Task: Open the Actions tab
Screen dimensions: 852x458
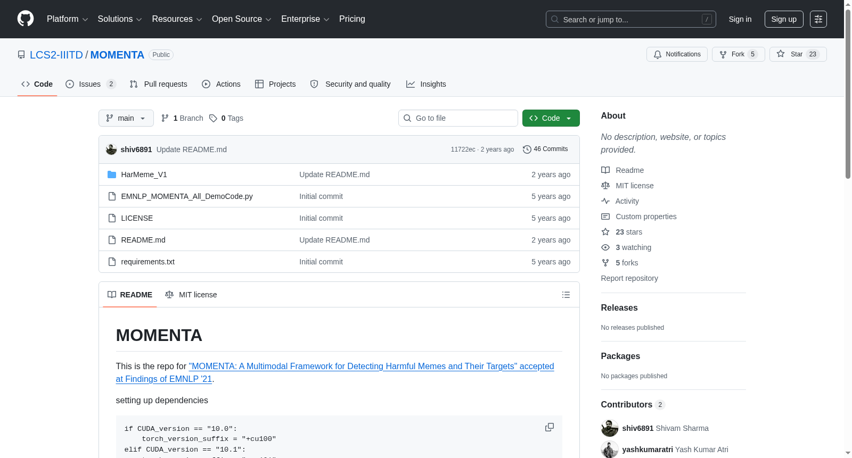Action: pyautogui.click(x=222, y=84)
